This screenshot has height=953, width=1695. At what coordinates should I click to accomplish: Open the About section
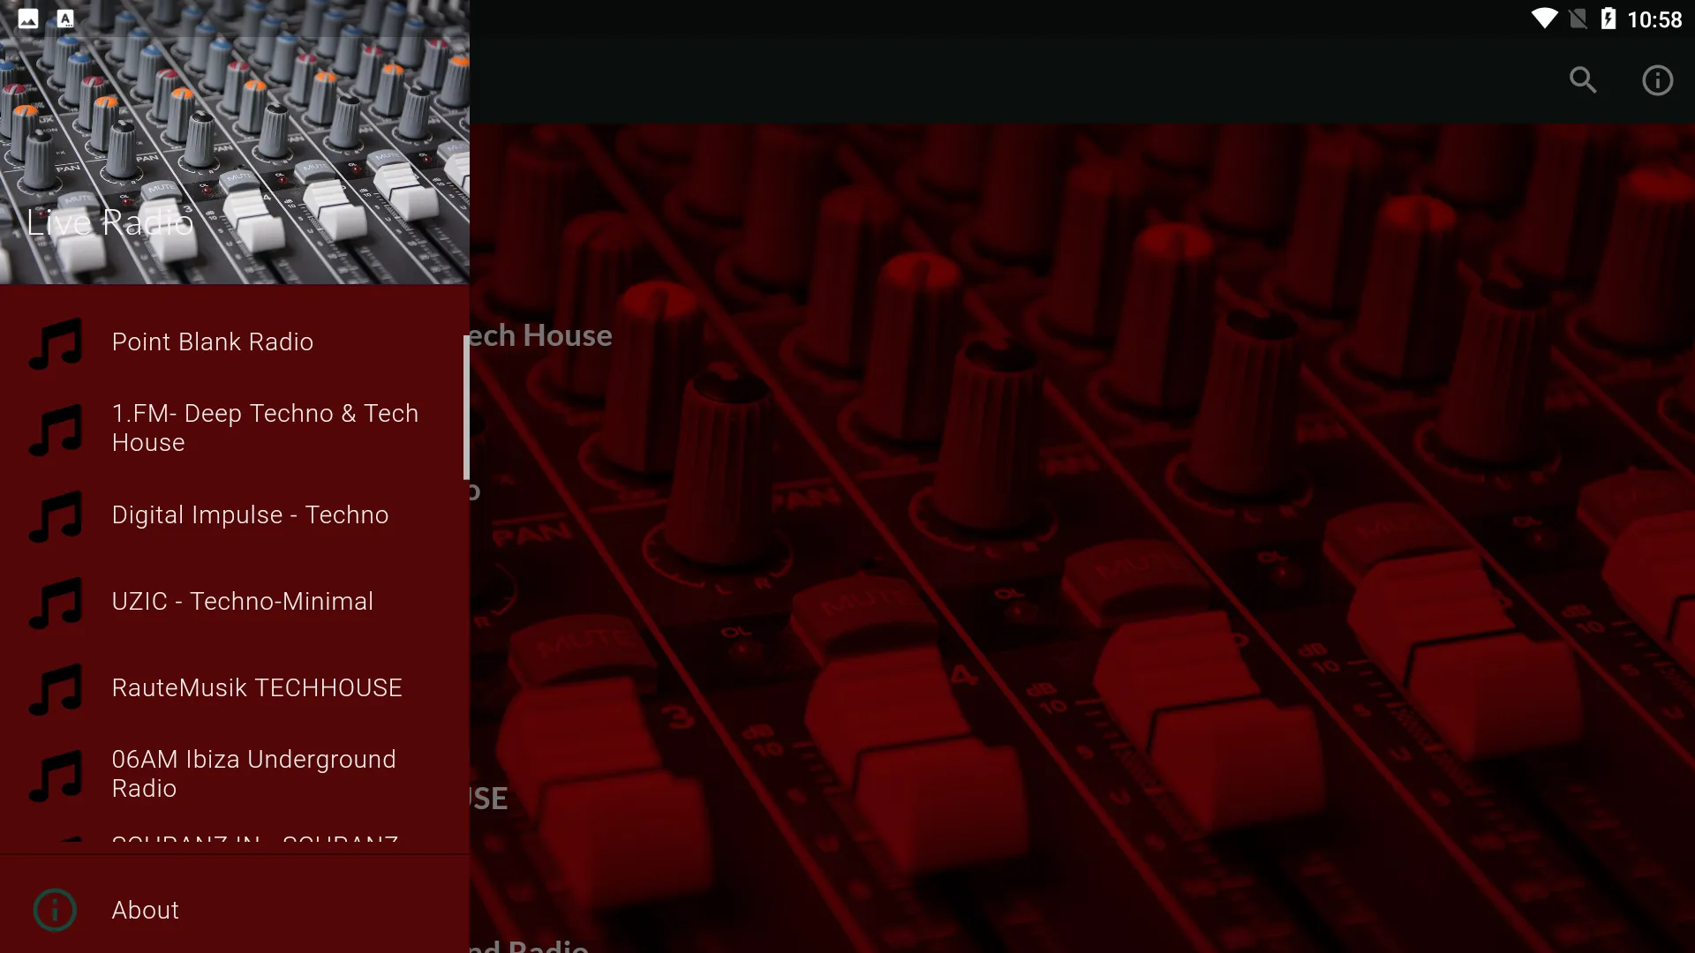pos(145,909)
